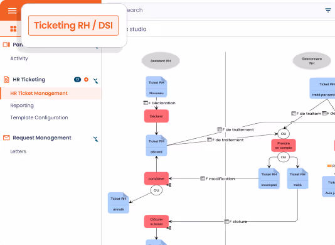Collapse the HR Ticketing section
The width and height of the screenshot is (335, 245).
(x=95, y=80)
